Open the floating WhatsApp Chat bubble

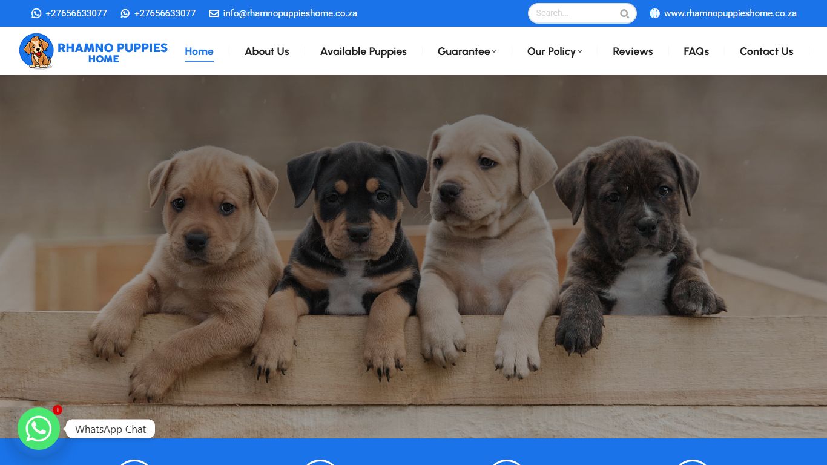pyautogui.click(x=39, y=429)
